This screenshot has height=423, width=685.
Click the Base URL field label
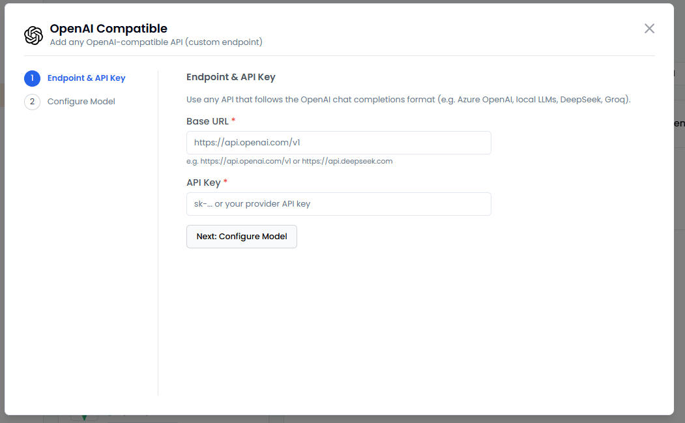207,122
